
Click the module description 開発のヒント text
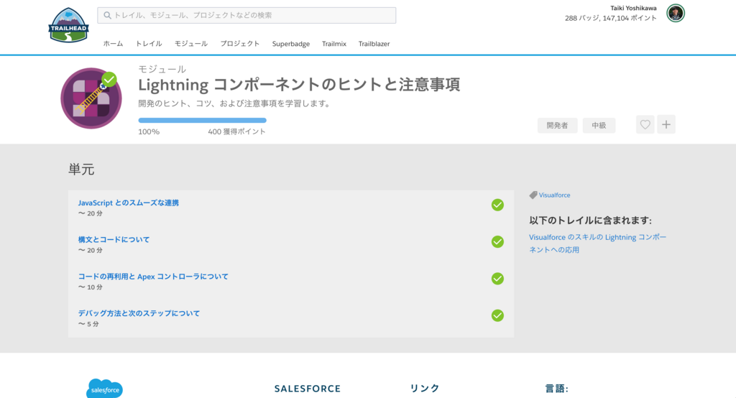pos(234,103)
